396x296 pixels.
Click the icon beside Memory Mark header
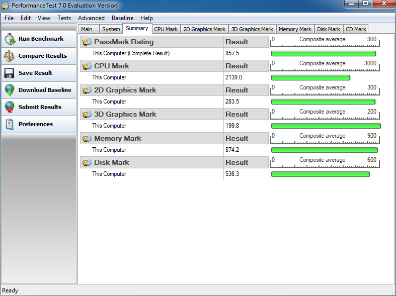click(87, 138)
